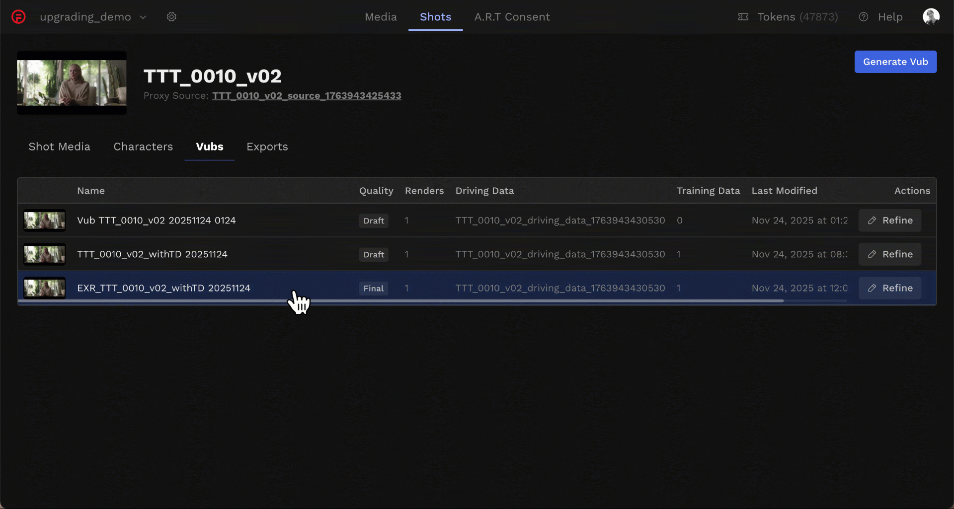
Task: Open the user profile avatar menu
Action: point(932,16)
